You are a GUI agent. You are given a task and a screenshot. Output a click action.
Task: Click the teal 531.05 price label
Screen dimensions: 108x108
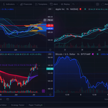point(50,69)
